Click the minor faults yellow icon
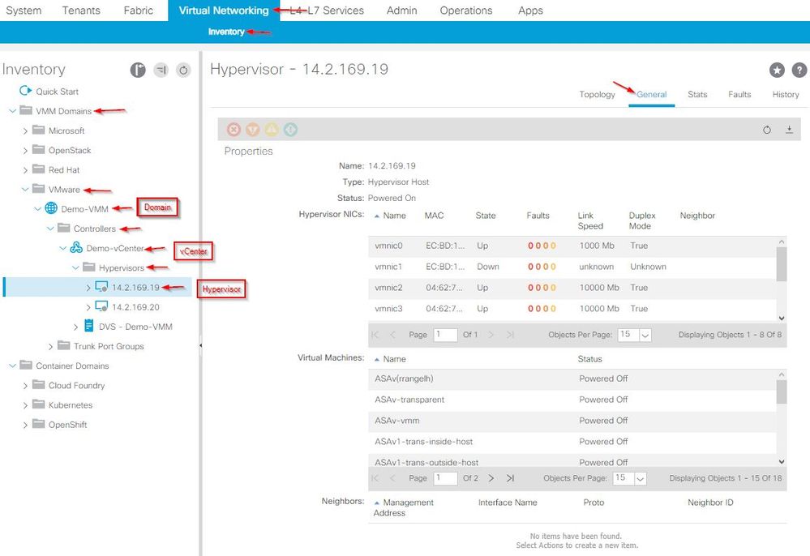 [x=272, y=130]
